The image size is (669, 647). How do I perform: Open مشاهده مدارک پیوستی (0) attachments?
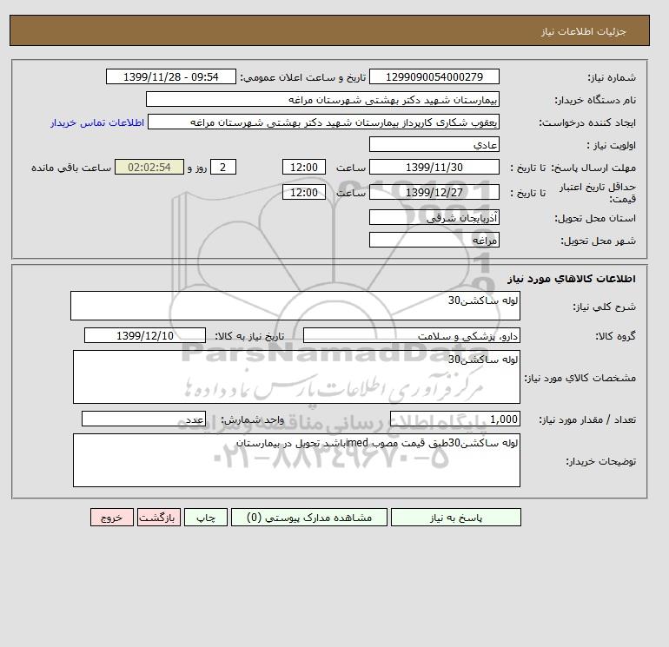309,517
